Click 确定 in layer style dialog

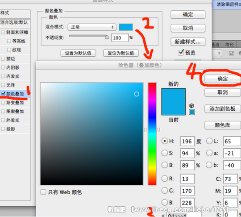pyautogui.click(x=188, y=15)
